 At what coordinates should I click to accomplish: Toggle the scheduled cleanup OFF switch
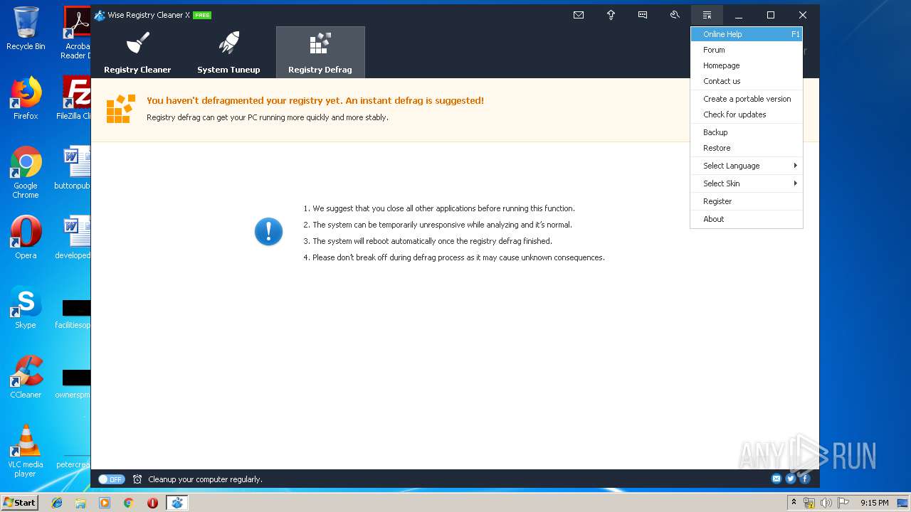(x=111, y=479)
